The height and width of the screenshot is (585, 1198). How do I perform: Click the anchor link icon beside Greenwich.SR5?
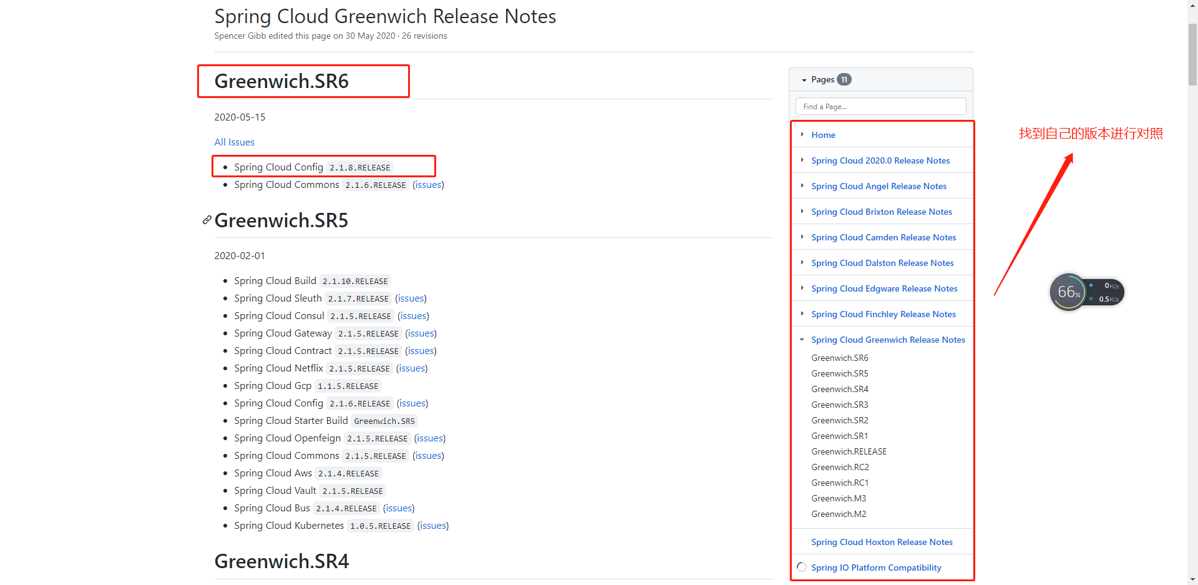click(x=206, y=220)
